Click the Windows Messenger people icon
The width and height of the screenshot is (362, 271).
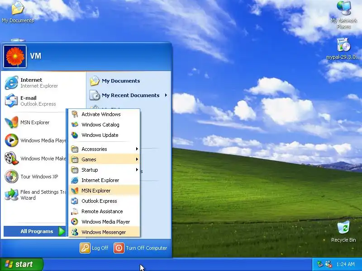tap(75, 232)
